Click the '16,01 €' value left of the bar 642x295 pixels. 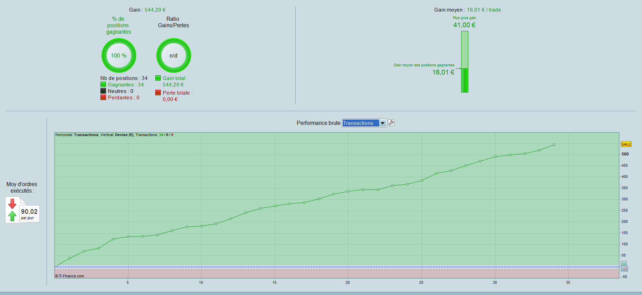pyautogui.click(x=443, y=72)
